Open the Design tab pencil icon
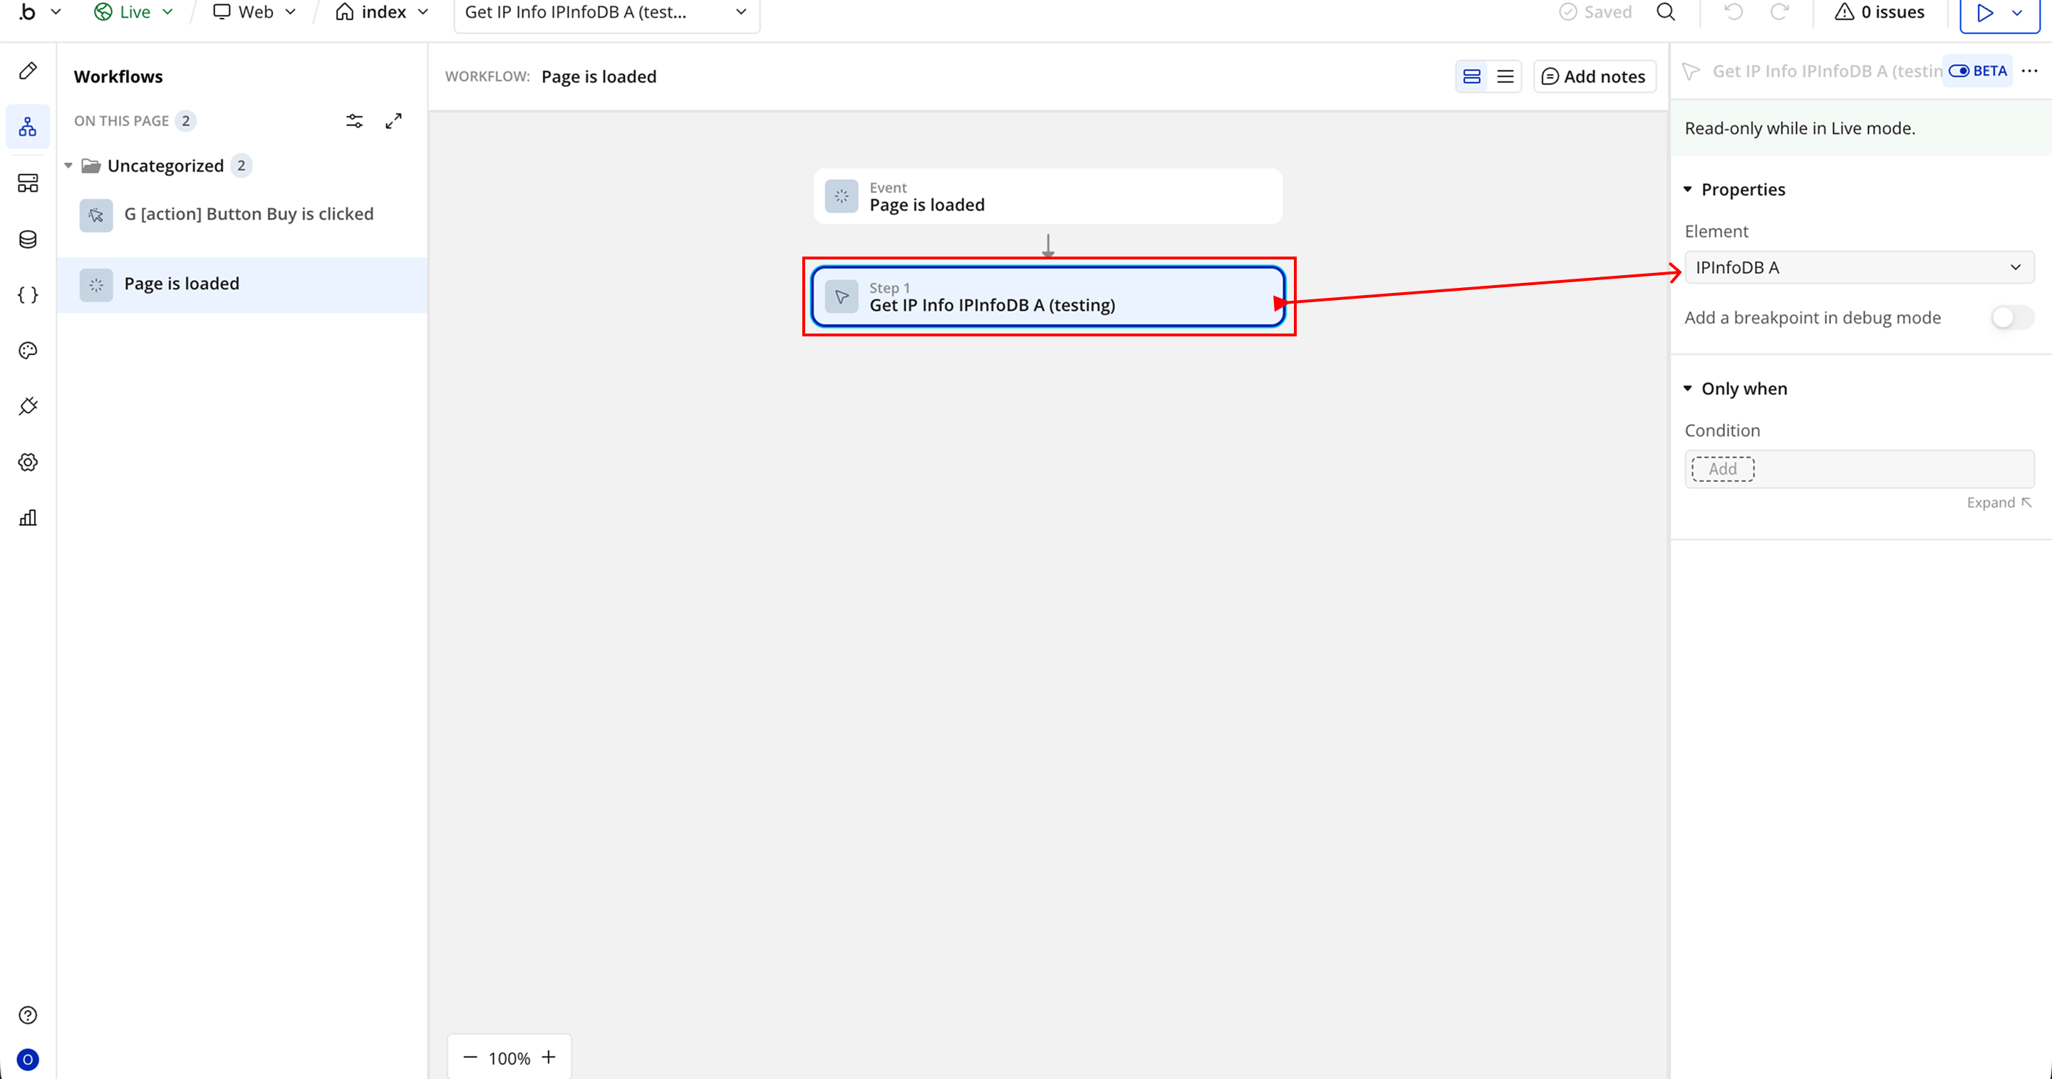Image resolution: width=2052 pixels, height=1079 pixels. pos(28,71)
